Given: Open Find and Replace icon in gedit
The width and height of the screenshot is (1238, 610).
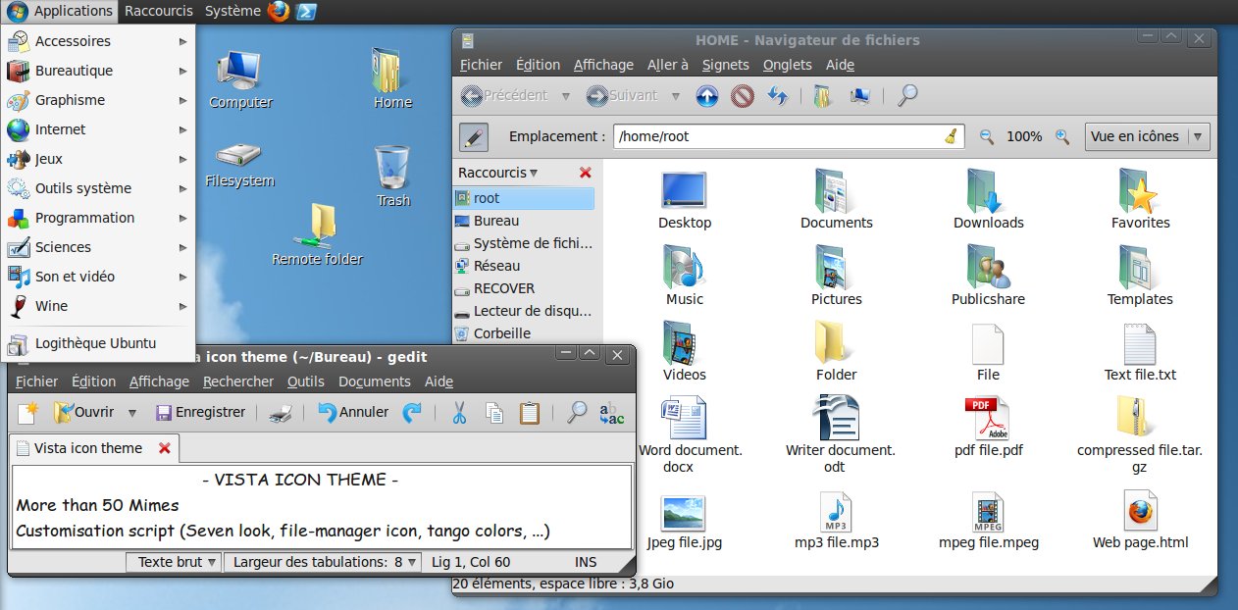Looking at the screenshot, I should coord(611,413).
